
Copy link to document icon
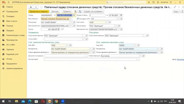(x=175, y=7)
